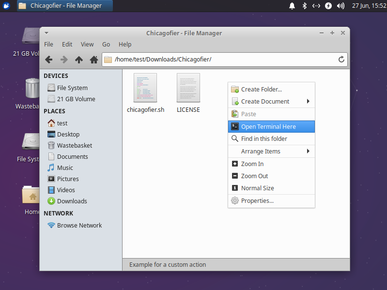Open the window menu arrow in the title bar
Image resolution: width=387 pixels, height=290 pixels.
[46, 33]
